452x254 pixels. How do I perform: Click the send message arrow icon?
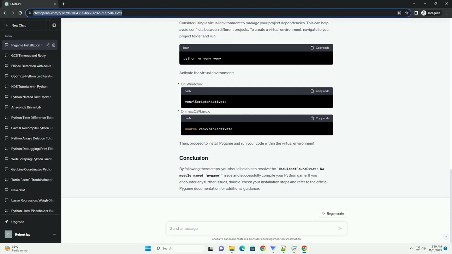(340, 229)
